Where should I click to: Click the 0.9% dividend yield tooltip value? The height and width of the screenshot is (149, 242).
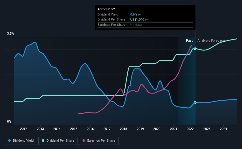tap(134, 14)
